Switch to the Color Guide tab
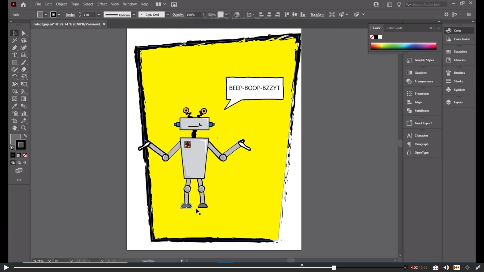The image size is (484, 272). [394, 28]
